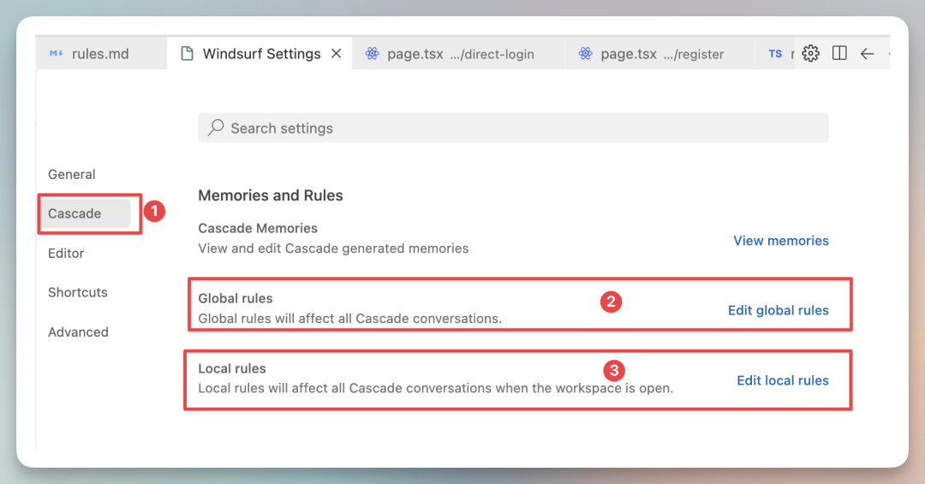Click React icon on register page.tsx tab
The image size is (925, 484).
[585, 54]
